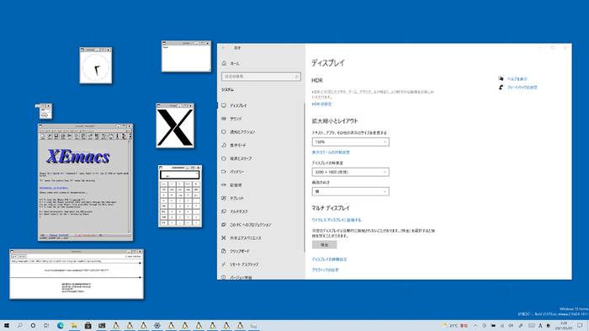Click the Settings gear icon on the taskbar
Screen dimensions: 589x331
point(157,326)
